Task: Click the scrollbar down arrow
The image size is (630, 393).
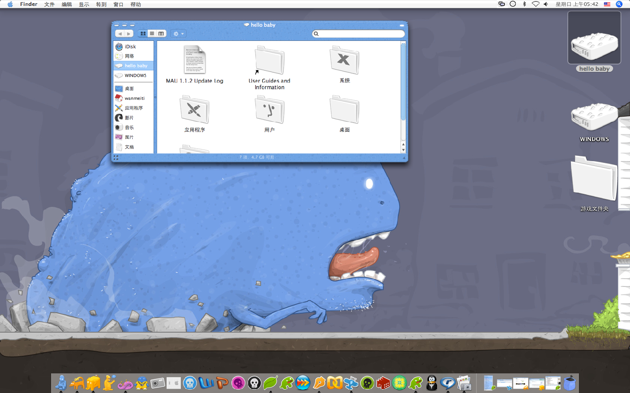Action: [x=403, y=150]
